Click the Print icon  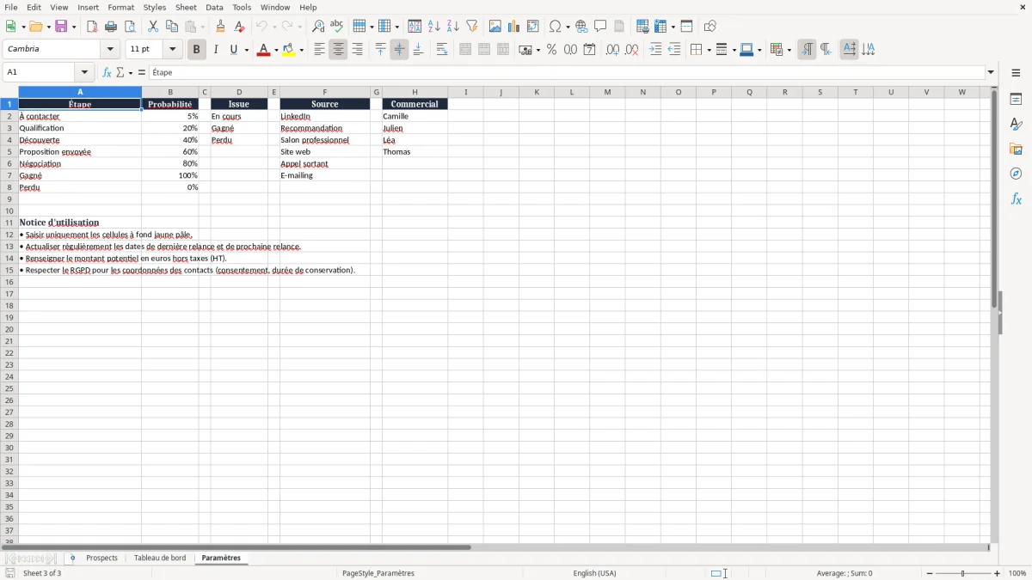click(x=111, y=27)
